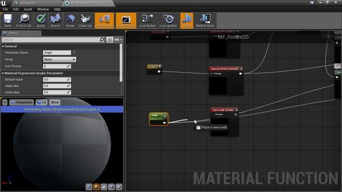
Task: Set preview mesh to sphere
Action: coord(96,187)
